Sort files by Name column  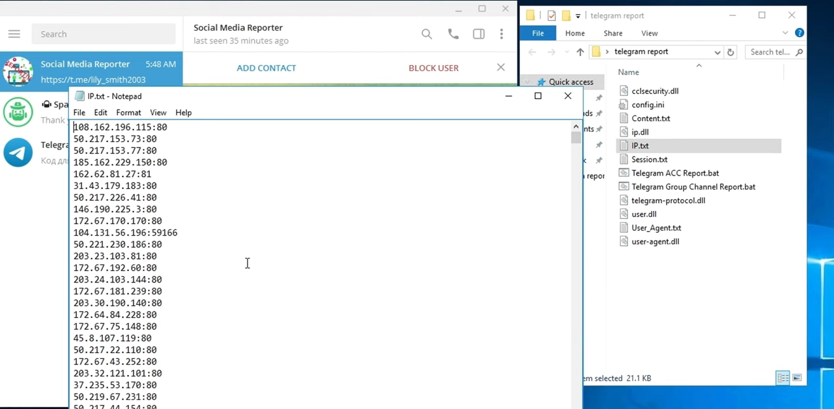point(629,72)
